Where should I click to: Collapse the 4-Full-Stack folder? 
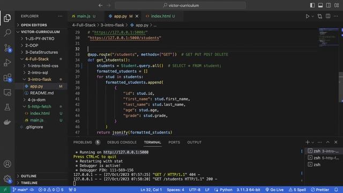[x=41, y=59]
